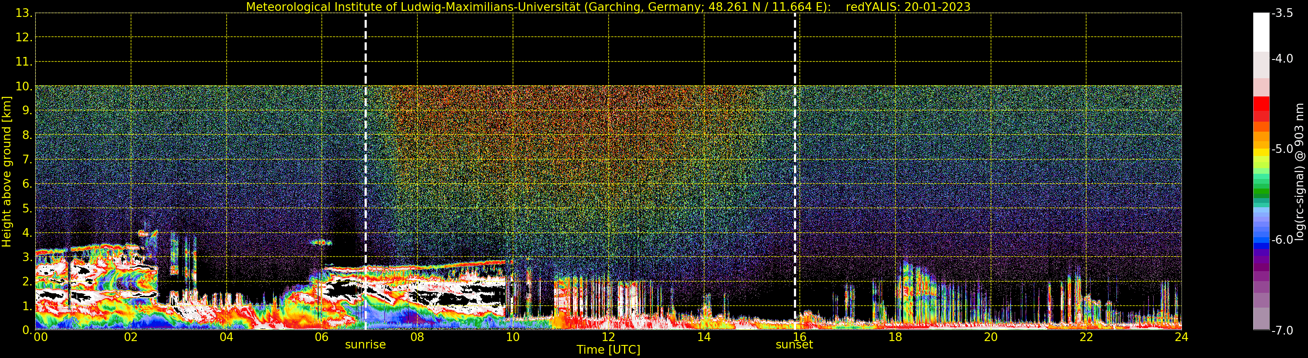Screen dimensions: 1308x358
Task: Click the '10.' height axis tick label
Action: (24, 86)
